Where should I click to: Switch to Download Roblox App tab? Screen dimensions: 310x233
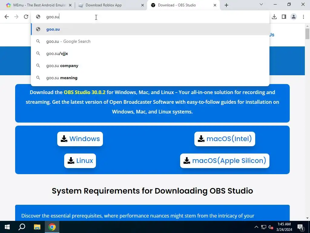tap(111, 5)
